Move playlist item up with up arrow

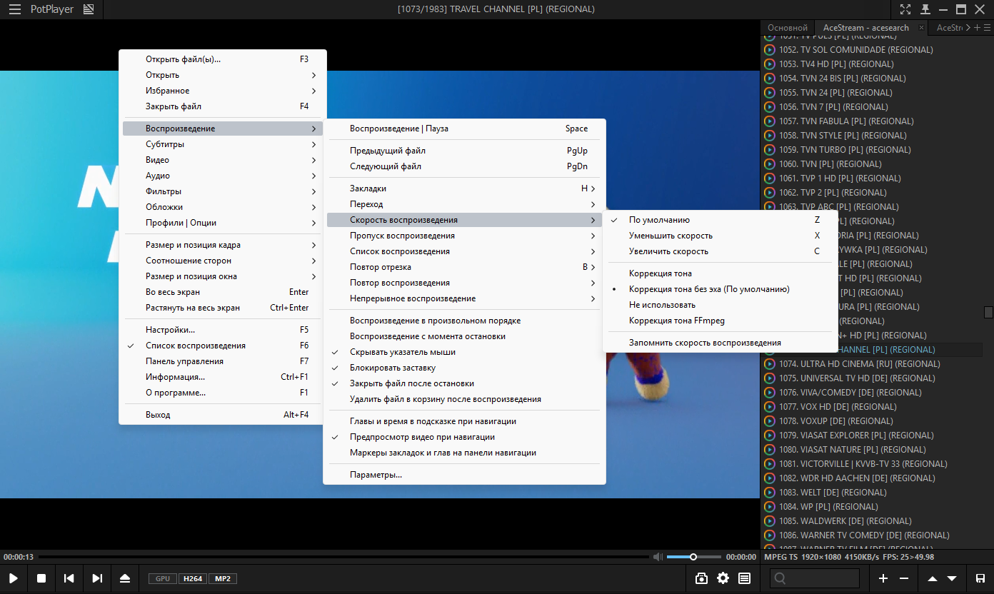click(x=933, y=578)
